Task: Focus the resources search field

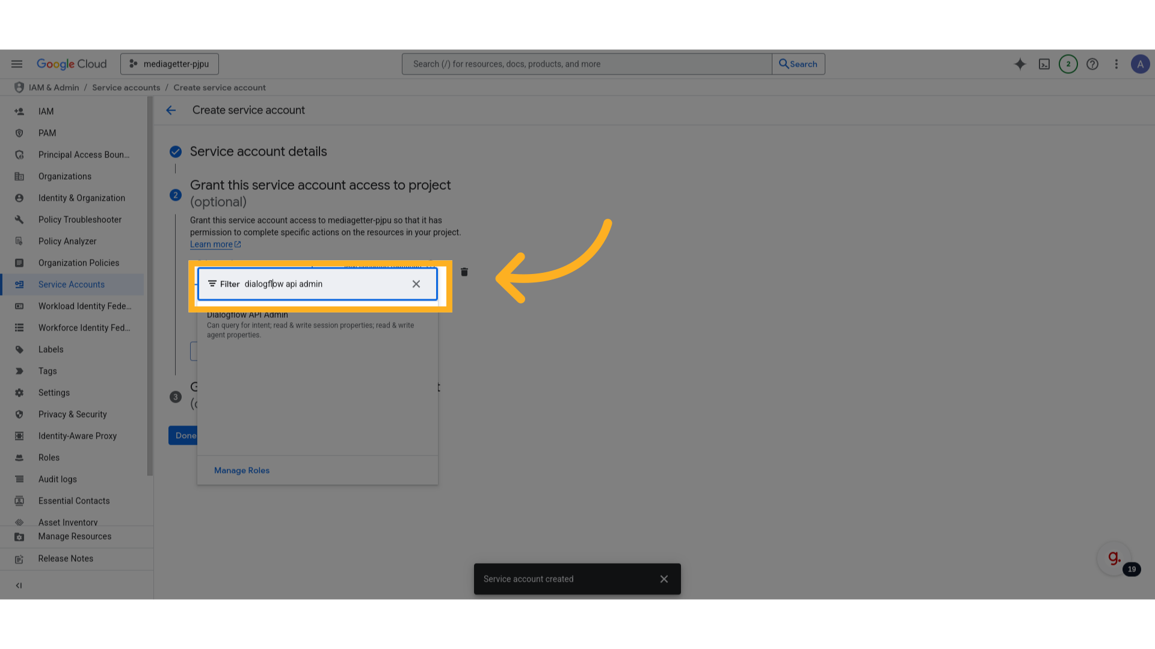Action: 587,64
